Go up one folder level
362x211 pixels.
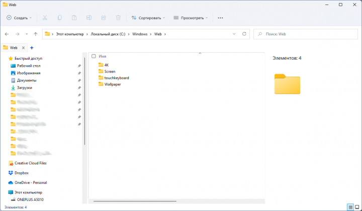[x=36, y=34]
